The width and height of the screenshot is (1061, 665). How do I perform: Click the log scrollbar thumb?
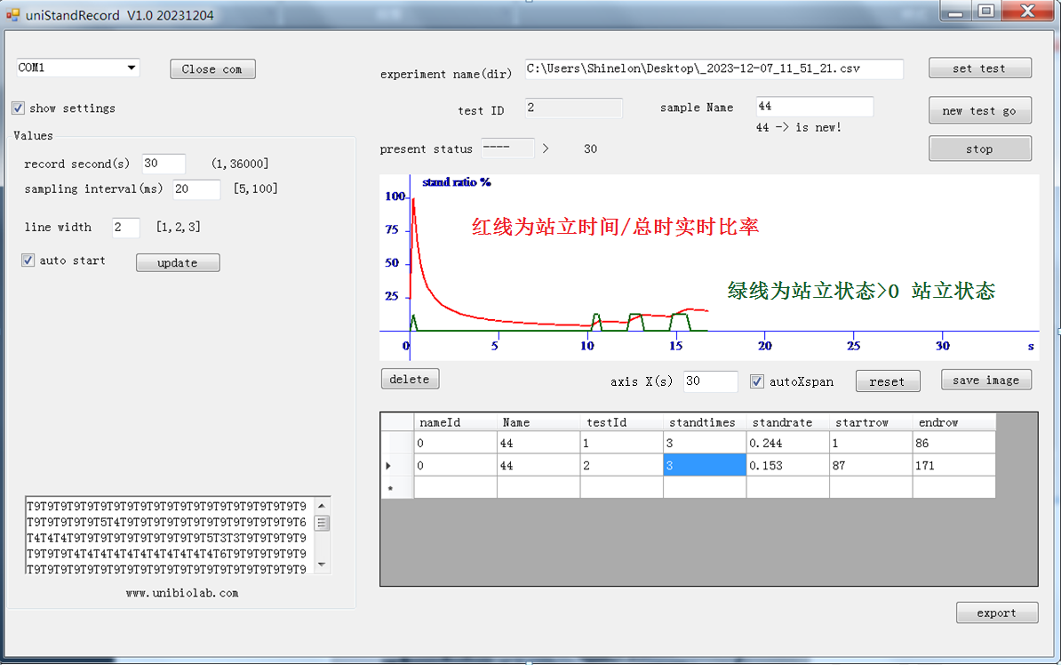pos(322,523)
